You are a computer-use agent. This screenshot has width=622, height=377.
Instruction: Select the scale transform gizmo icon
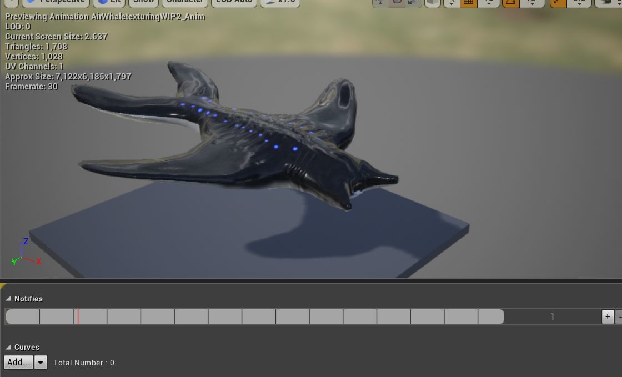click(413, 2)
